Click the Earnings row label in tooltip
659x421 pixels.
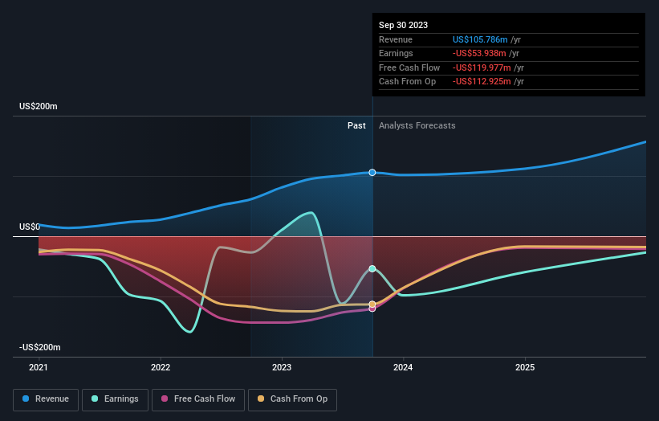tap(396, 53)
